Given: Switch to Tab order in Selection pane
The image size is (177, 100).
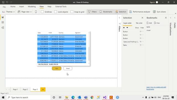Looking at the screenshot, I should pyautogui.click(x=139, y=23).
